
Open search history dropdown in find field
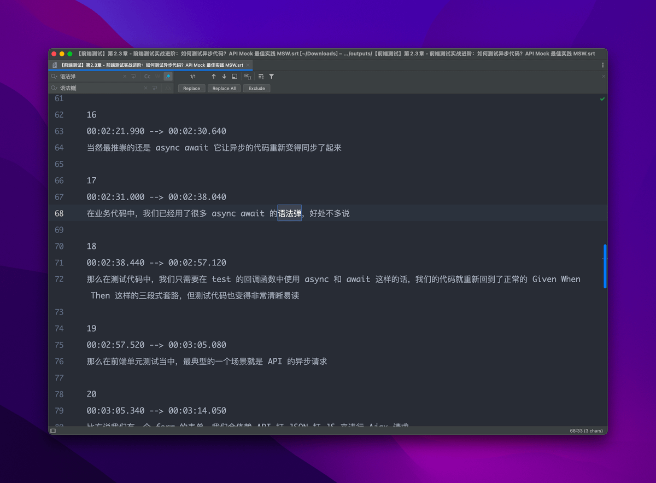coord(54,77)
